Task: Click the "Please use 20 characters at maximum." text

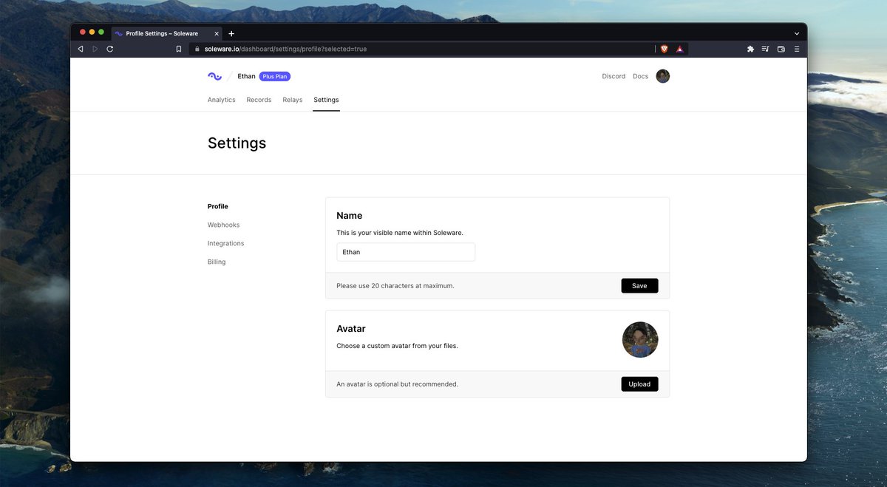Action: pos(395,286)
